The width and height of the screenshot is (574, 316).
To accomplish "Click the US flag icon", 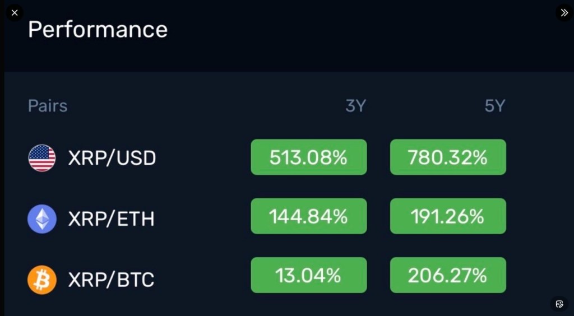I will click(x=42, y=158).
